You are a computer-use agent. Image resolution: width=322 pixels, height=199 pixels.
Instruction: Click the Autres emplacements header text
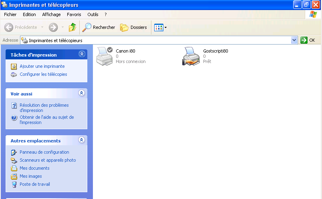pyautogui.click(x=36, y=141)
